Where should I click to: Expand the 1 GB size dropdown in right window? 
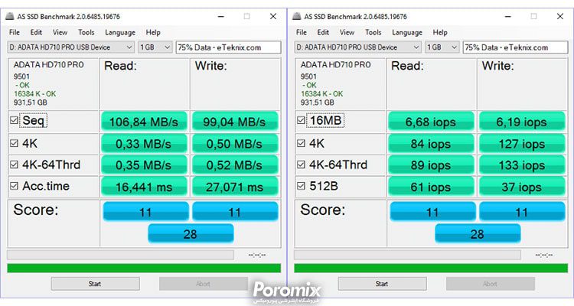(x=442, y=47)
